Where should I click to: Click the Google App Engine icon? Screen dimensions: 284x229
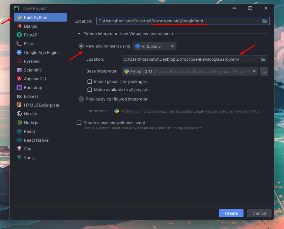19,52
